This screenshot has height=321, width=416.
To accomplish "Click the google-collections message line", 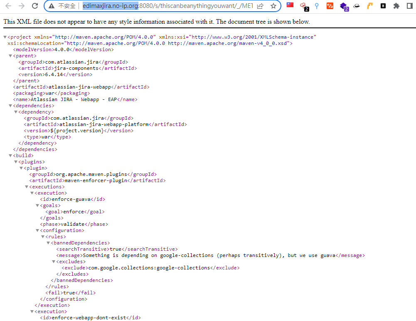I will point(211,255).
